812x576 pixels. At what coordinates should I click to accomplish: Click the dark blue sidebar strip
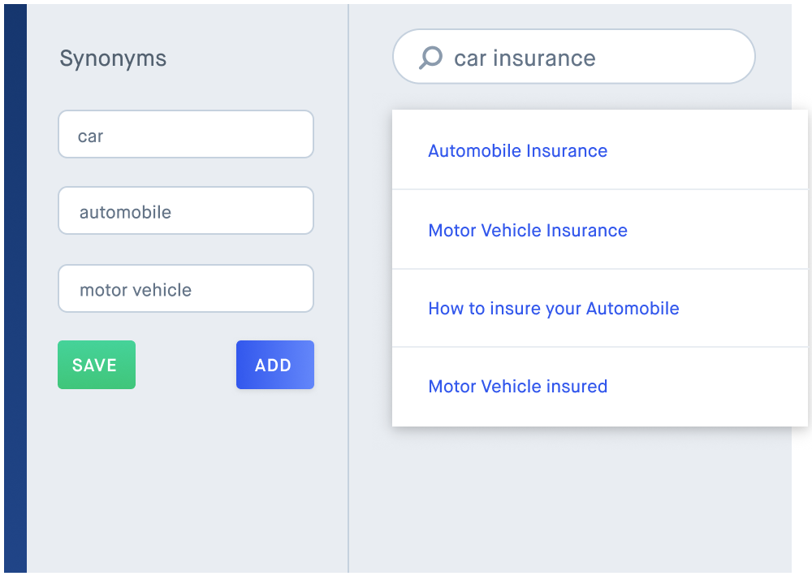click(x=15, y=288)
